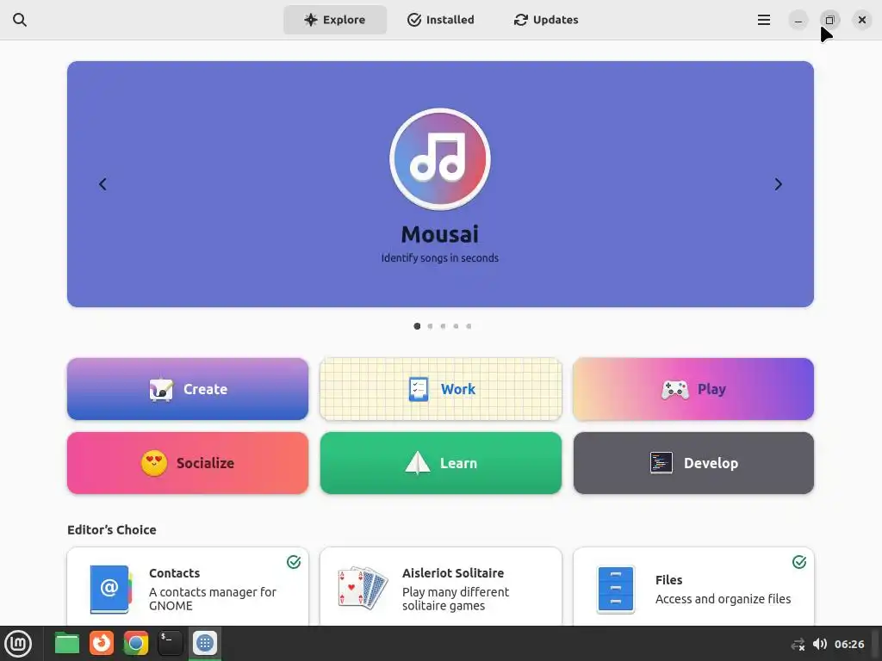Open the hamburger main menu
Screen dimensions: 882x661
click(x=763, y=20)
